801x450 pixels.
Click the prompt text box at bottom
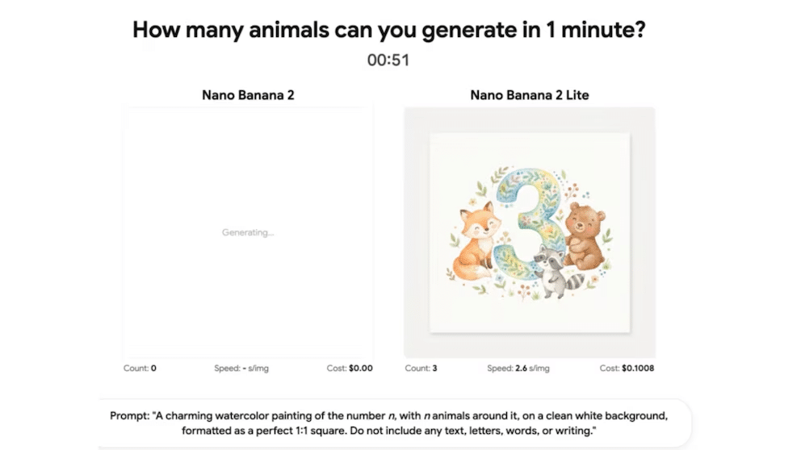(394, 423)
